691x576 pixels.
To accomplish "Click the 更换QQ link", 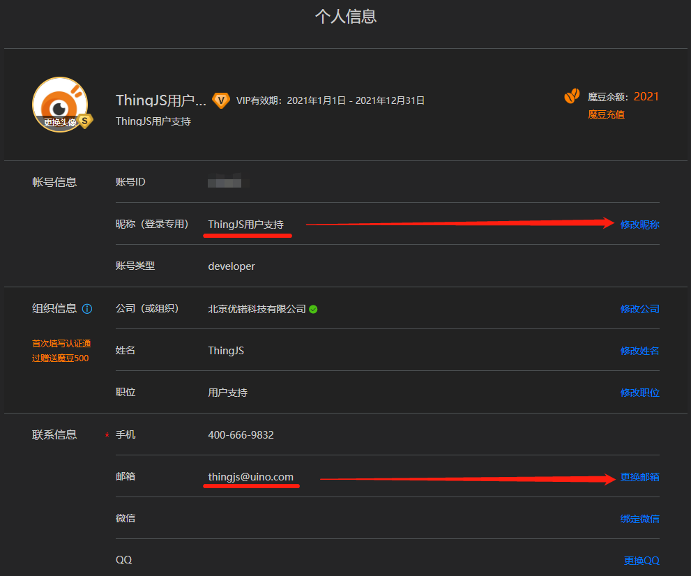I will 641,561.
